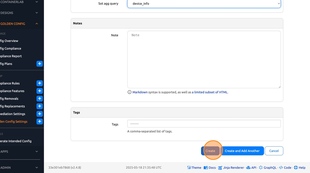Click the plus icon beside Config Removals
Screen dimensions: 310x173
(x=40, y=99)
